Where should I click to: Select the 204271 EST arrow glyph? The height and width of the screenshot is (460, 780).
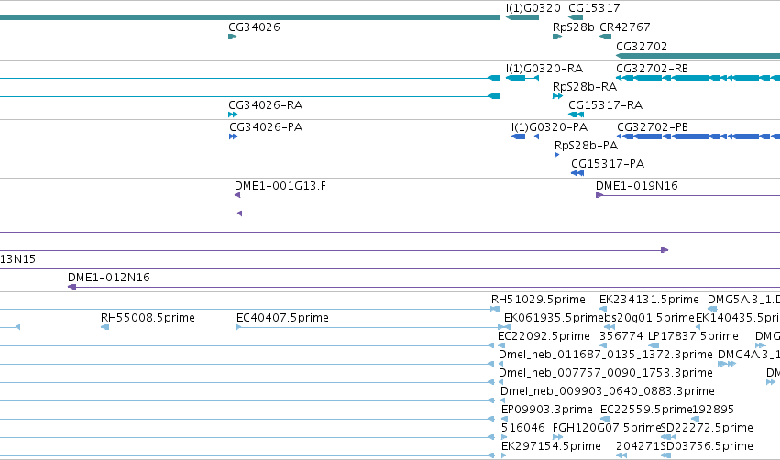621,456
